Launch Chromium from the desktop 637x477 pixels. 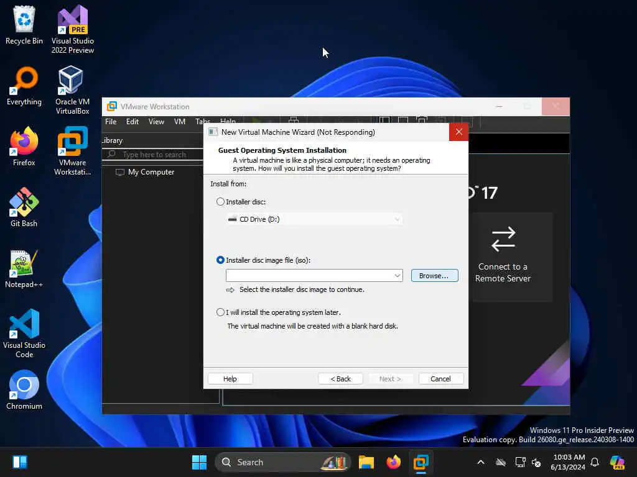click(x=24, y=390)
